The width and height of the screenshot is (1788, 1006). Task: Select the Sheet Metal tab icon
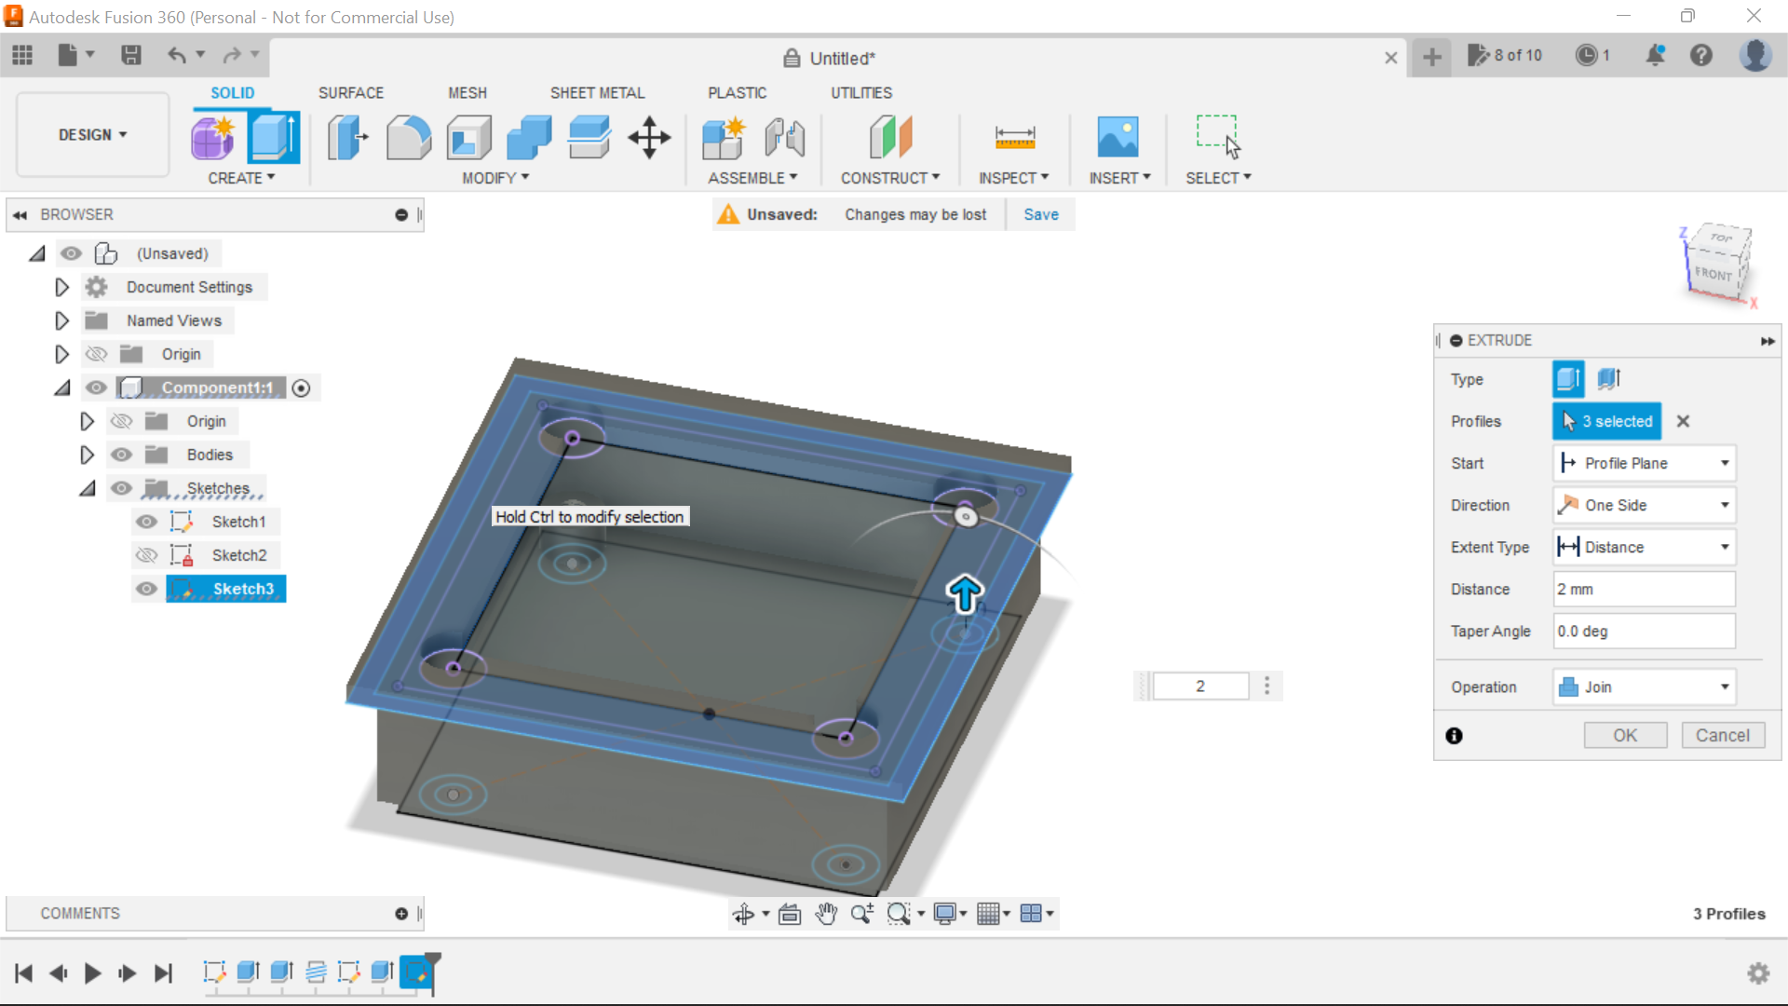[597, 92]
